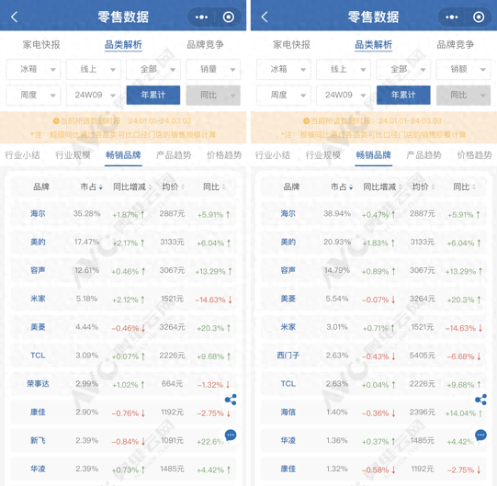Open the chat bubble icon in right panel
The width and height of the screenshot is (497, 486).
click(x=480, y=435)
